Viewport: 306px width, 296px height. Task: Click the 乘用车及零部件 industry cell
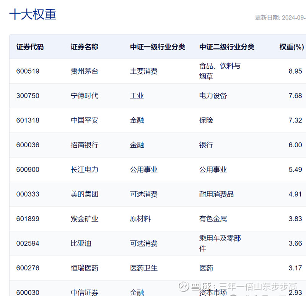pyautogui.click(x=220, y=243)
